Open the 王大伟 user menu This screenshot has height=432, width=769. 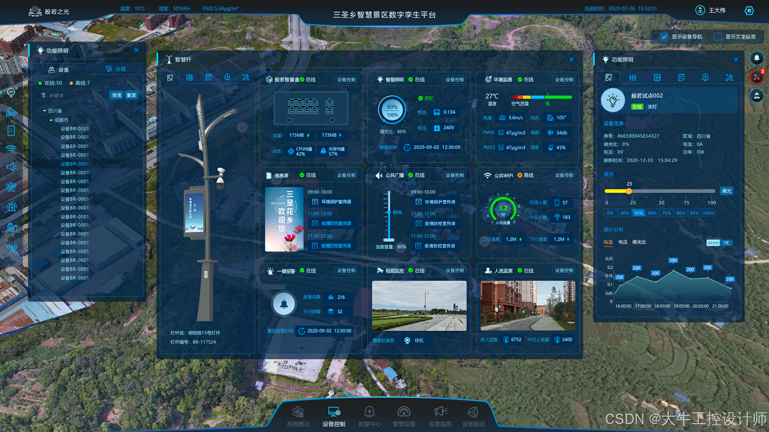click(x=711, y=10)
